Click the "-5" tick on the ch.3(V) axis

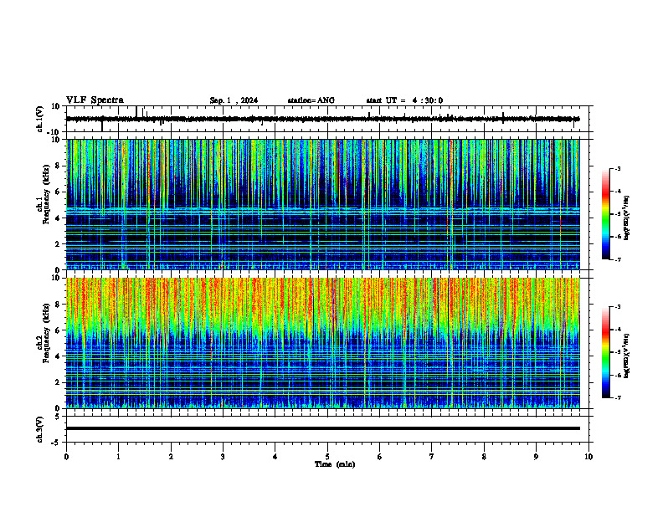pyautogui.click(x=57, y=443)
